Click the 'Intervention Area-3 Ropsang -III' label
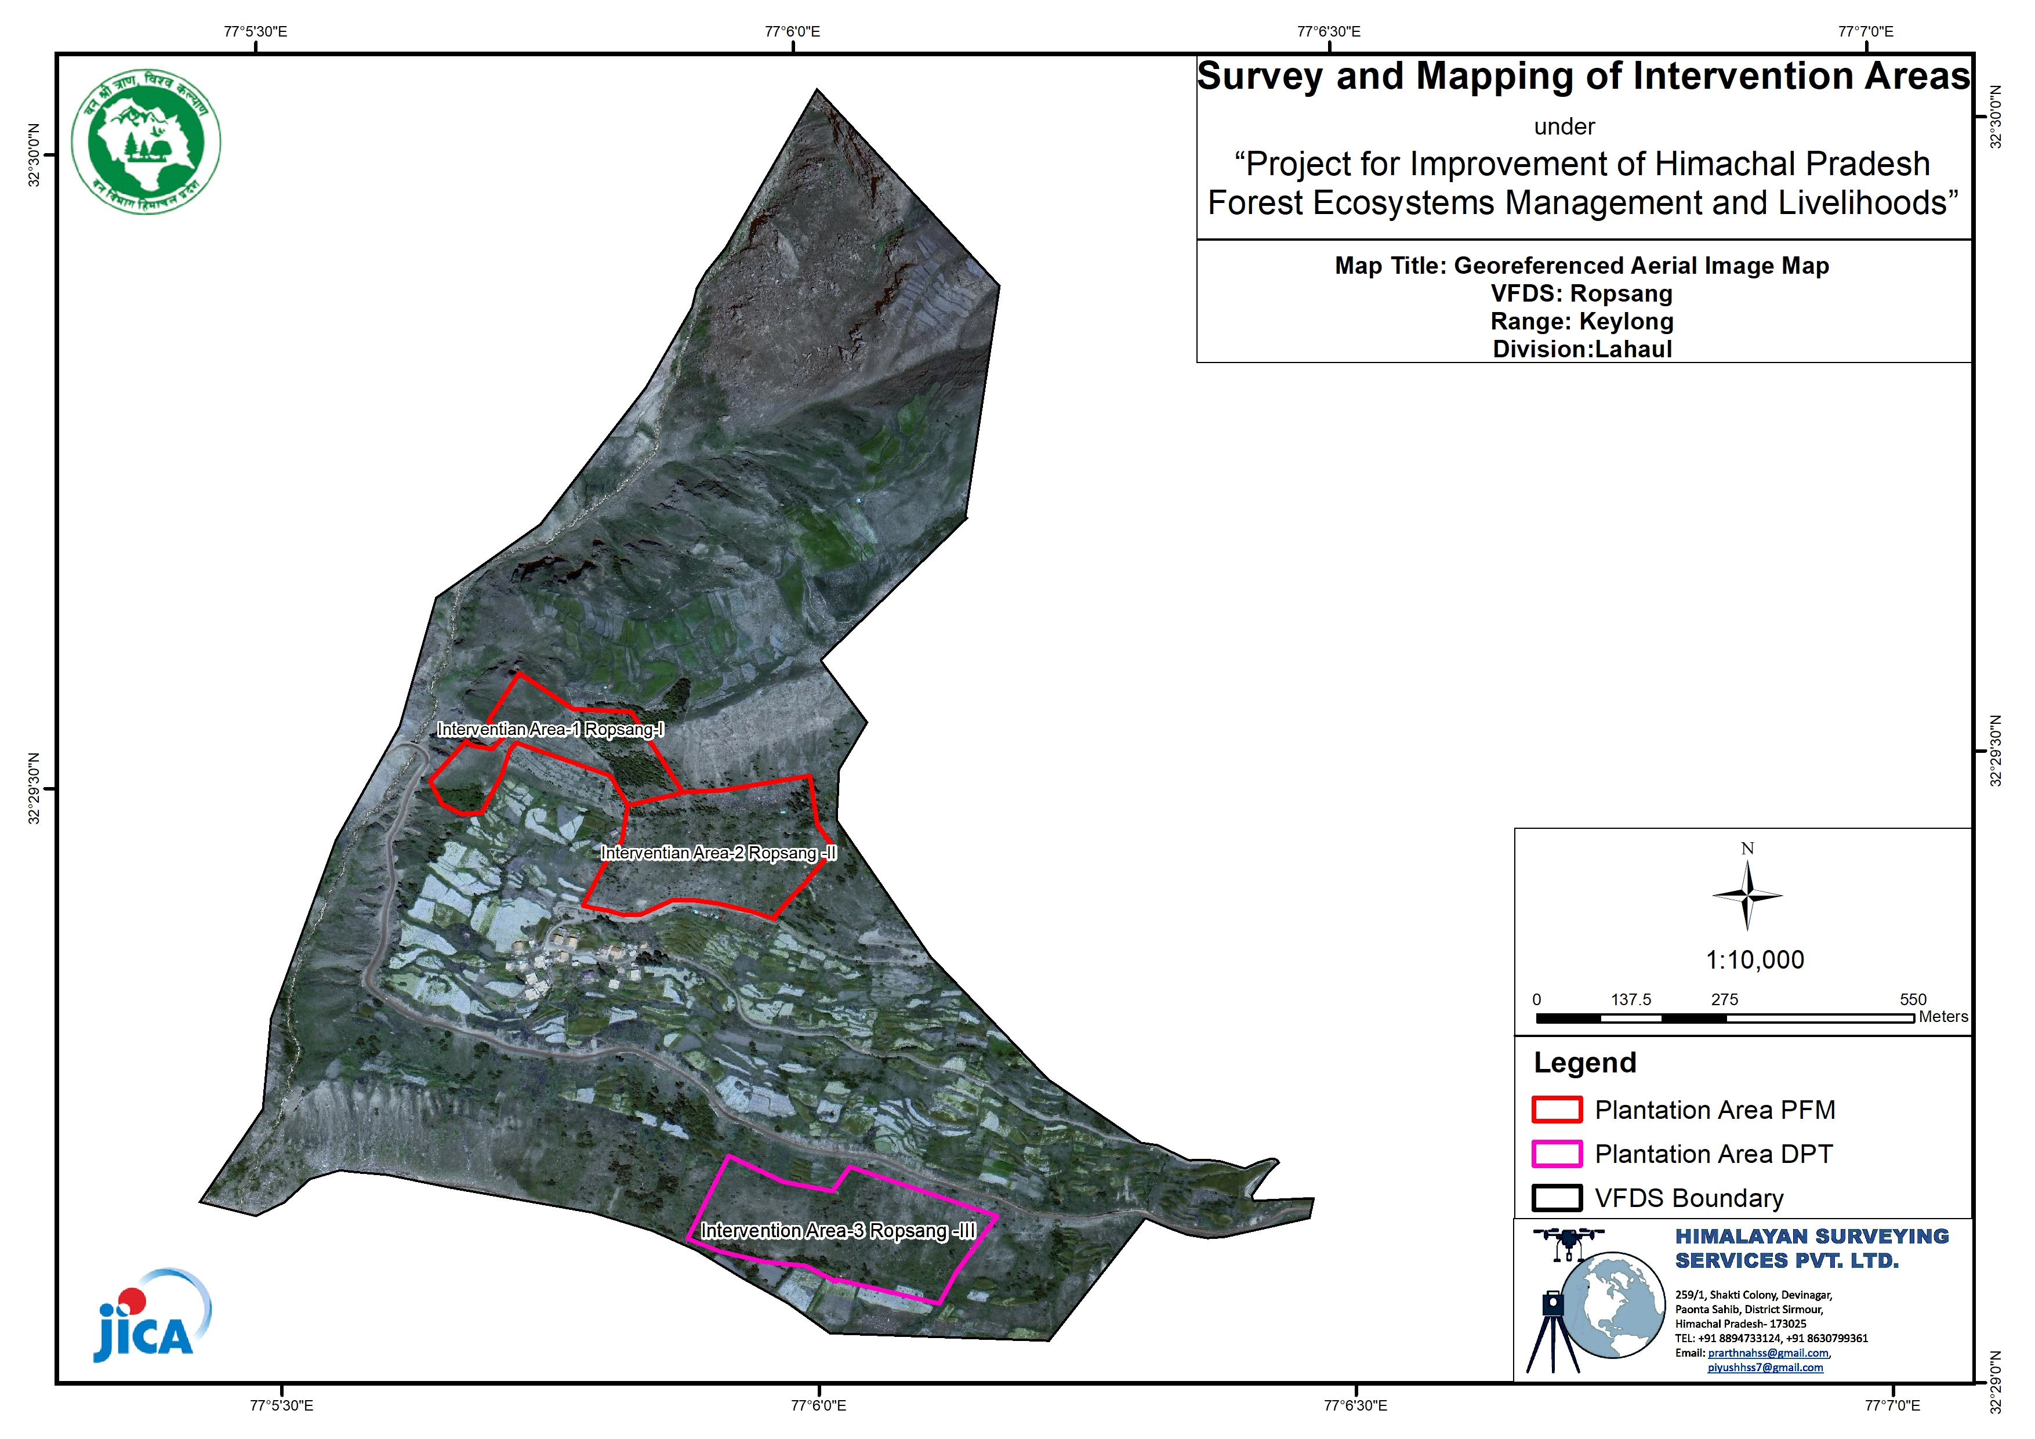 (x=839, y=1231)
